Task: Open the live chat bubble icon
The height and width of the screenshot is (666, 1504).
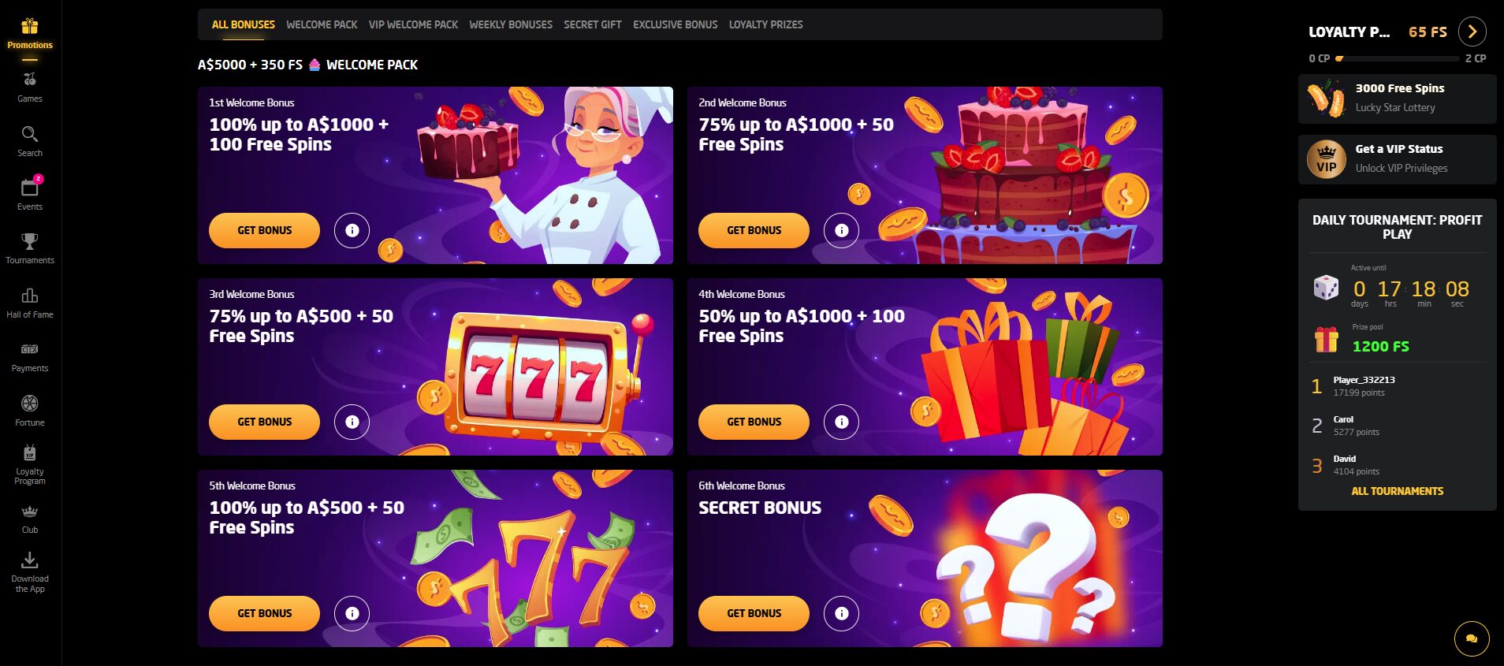Action: coord(1472,638)
